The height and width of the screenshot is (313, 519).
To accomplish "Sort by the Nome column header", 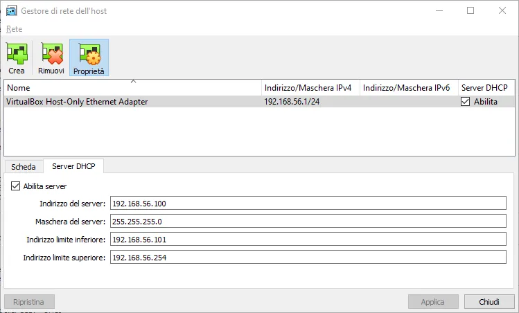I will click(x=133, y=88).
